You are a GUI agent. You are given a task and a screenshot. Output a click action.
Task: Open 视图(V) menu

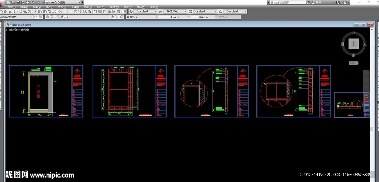[x=37, y=7]
